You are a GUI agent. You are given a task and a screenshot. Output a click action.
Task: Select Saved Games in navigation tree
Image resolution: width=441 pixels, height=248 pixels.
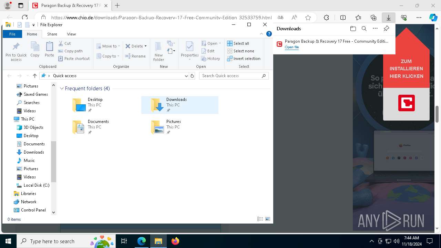[x=32, y=94]
